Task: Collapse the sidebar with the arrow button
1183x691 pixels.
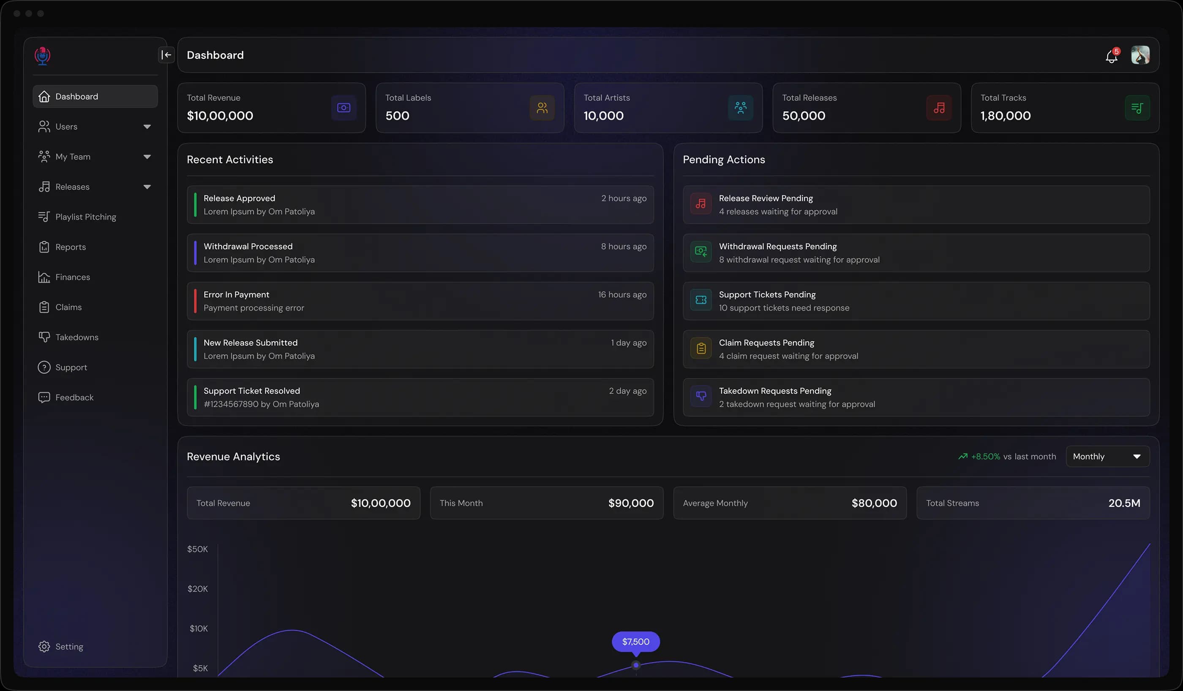Action: click(166, 55)
